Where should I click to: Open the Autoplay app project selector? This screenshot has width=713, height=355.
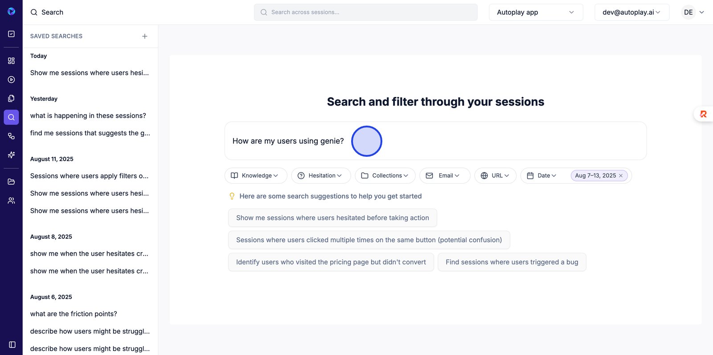pyautogui.click(x=536, y=12)
